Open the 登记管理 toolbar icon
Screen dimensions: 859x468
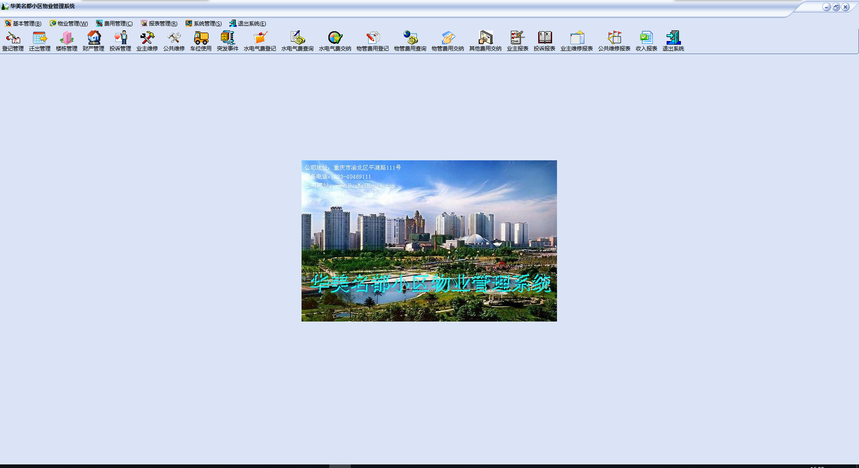pos(13,41)
